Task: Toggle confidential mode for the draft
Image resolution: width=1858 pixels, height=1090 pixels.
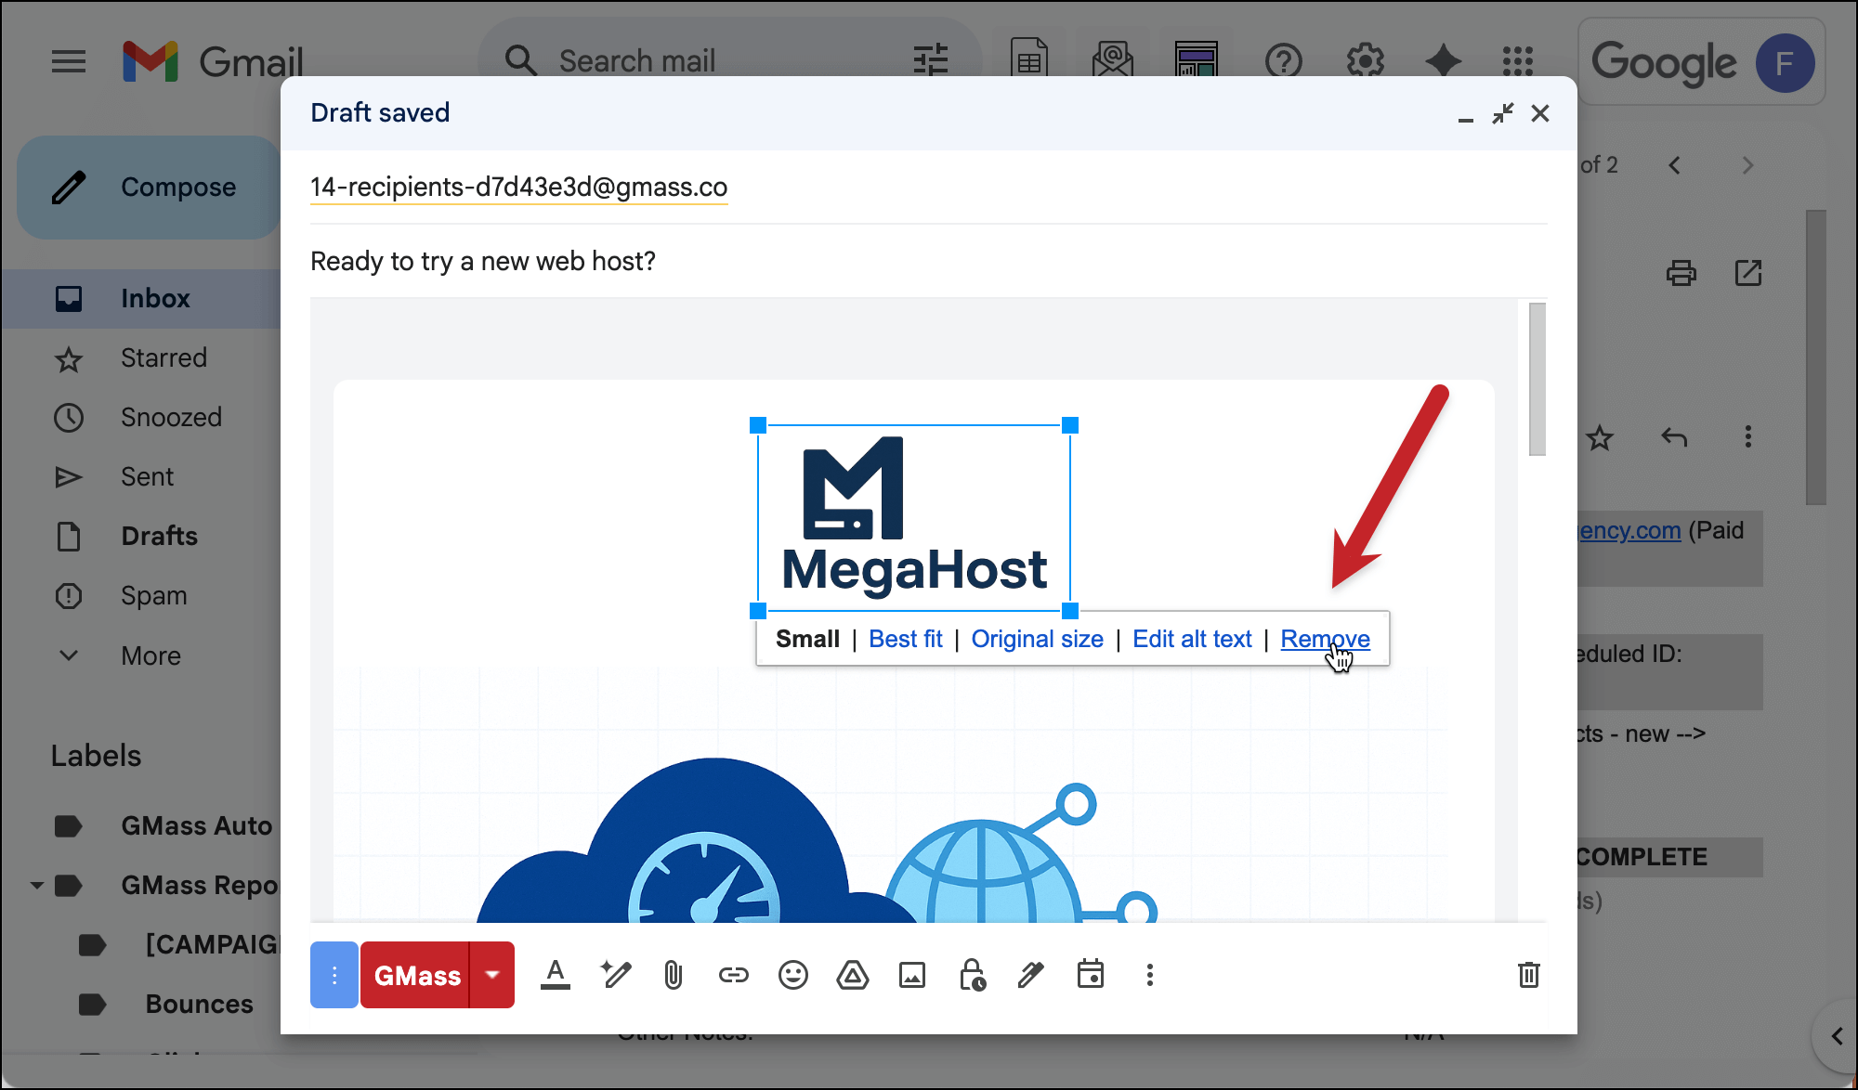Action: 972,975
